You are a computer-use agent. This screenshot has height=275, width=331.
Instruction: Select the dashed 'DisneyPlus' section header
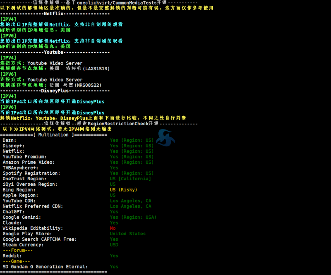[x=55, y=91]
